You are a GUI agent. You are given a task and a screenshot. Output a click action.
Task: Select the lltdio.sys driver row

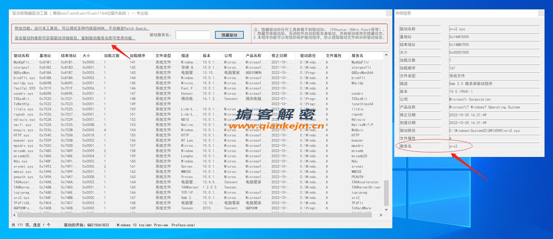[198, 109]
